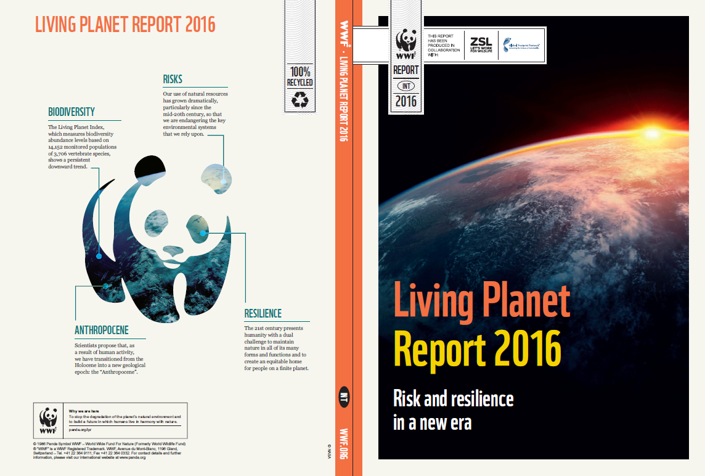Select the RISKS heading

(173, 80)
